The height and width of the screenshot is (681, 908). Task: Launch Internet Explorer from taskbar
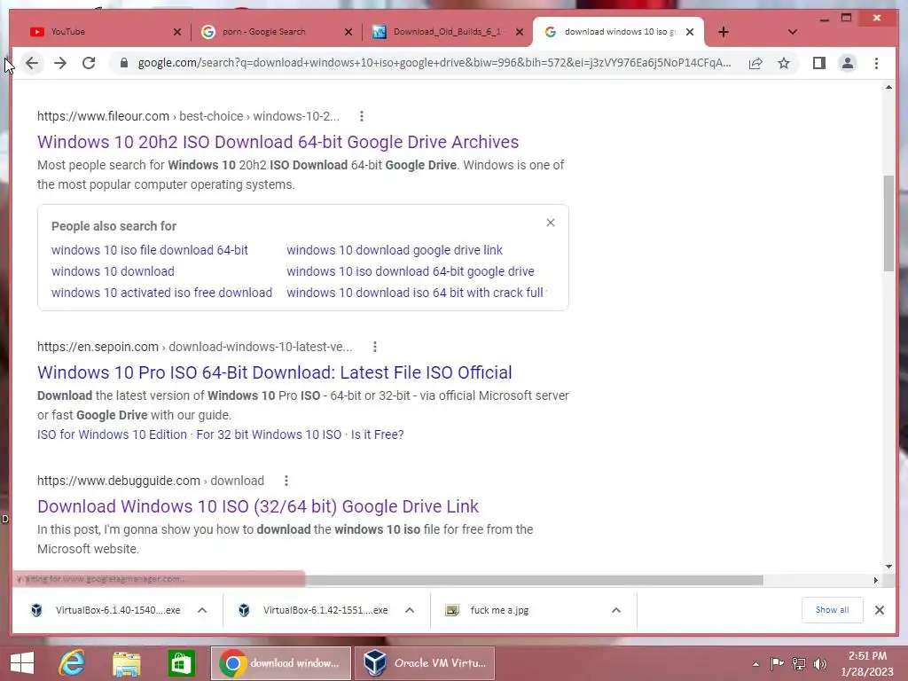coord(72,663)
